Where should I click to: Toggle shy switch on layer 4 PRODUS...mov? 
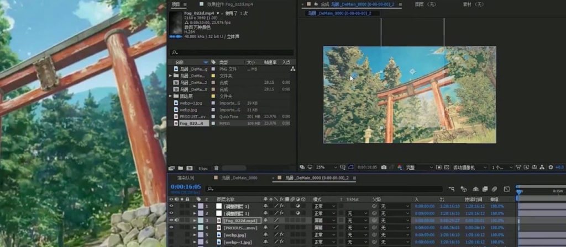pyautogui.click(x=266, y=228)
